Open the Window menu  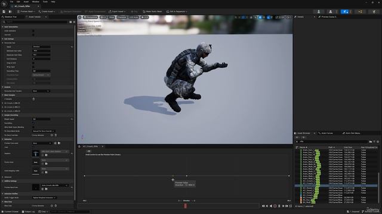(x=36, y=2)
